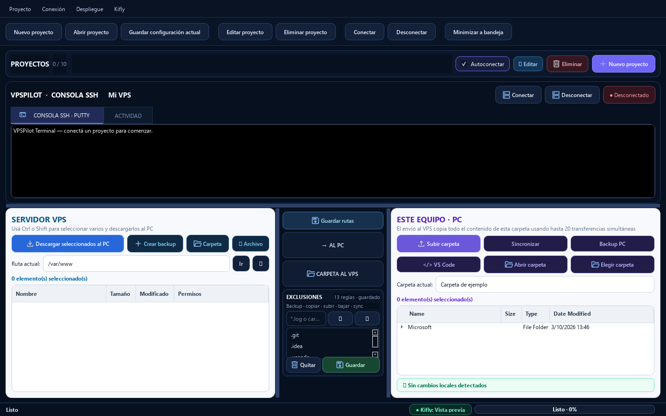The image size is (666, 416).
Task: Click Abrir proyecto in the toolbar
Action: click(x=91, y=32)
